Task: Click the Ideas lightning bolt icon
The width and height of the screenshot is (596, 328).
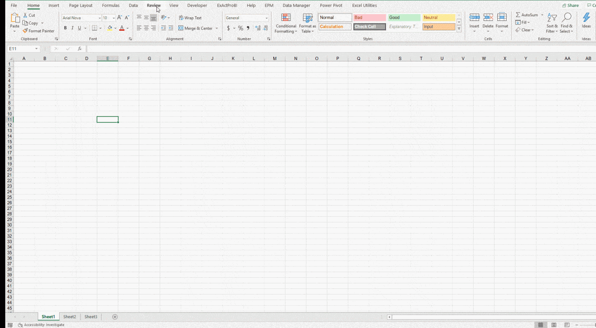Action: click(586, 18)
